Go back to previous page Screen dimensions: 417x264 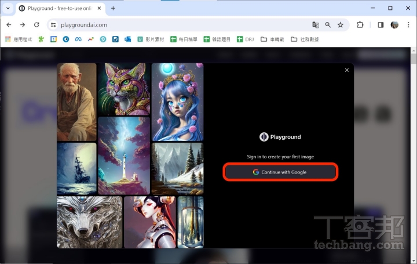pos(9,25)
